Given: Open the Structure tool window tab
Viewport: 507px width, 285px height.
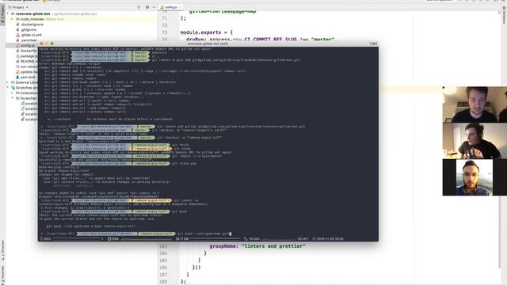Looking at the screenshot, I should point(2,250).
